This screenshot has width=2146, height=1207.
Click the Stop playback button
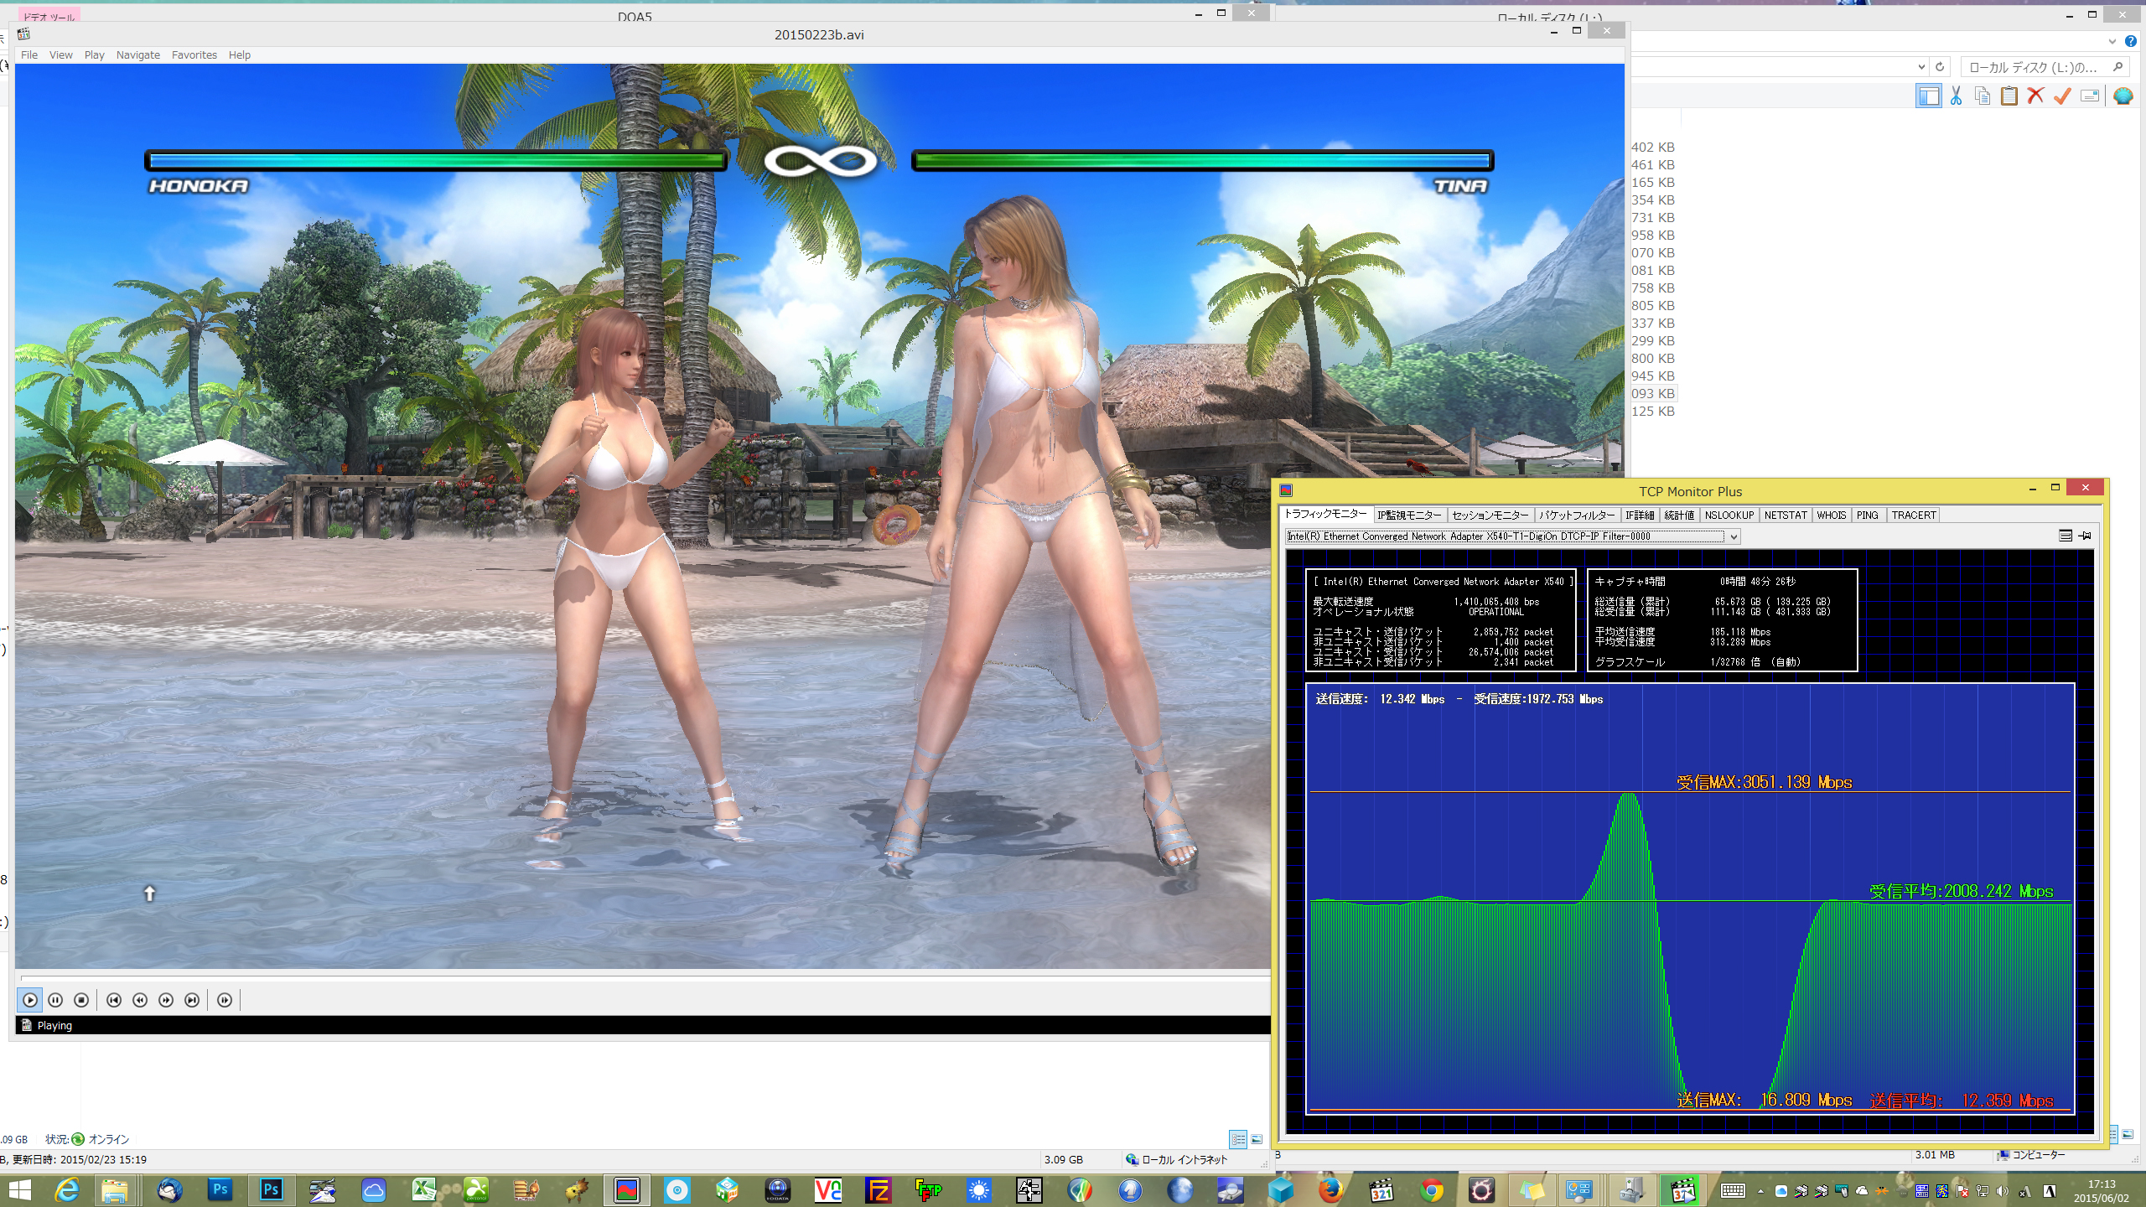tap(81, 1000)
